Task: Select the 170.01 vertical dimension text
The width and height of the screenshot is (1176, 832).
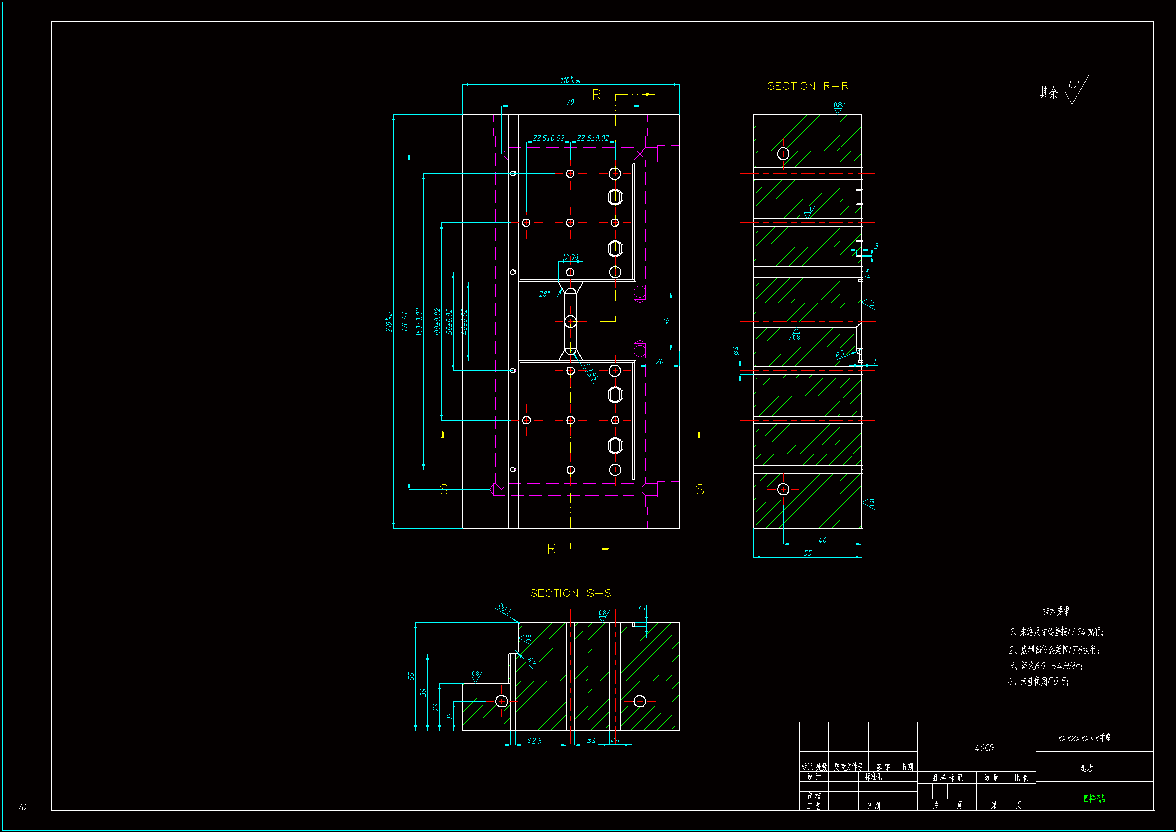Action: (x=404, y=322)
